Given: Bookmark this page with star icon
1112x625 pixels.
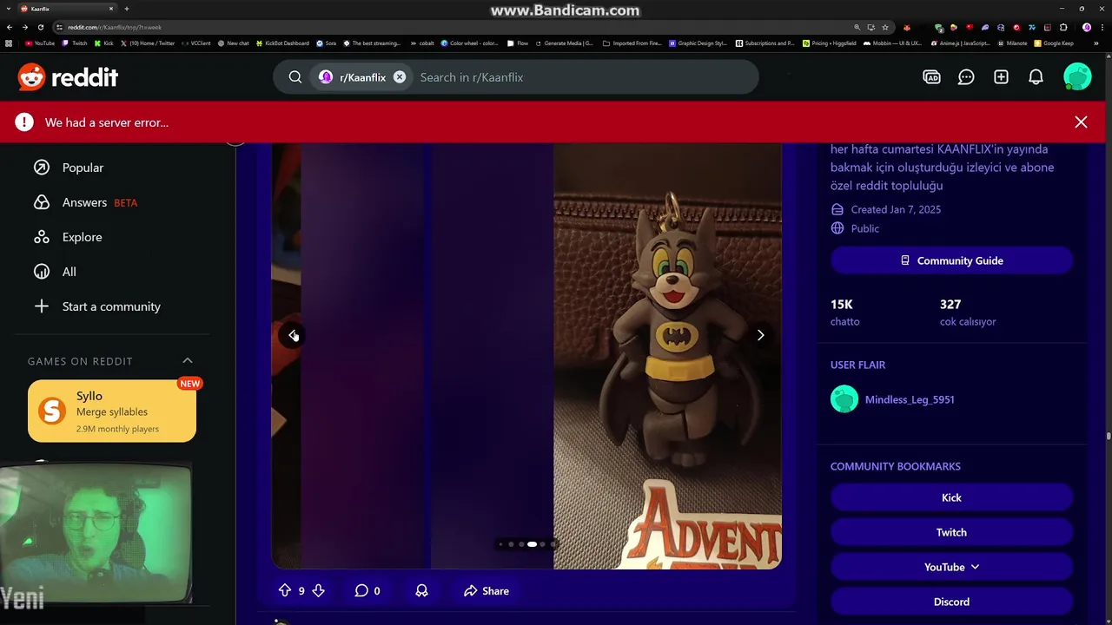Looking at the screenshot, I should tap(885, 27).
